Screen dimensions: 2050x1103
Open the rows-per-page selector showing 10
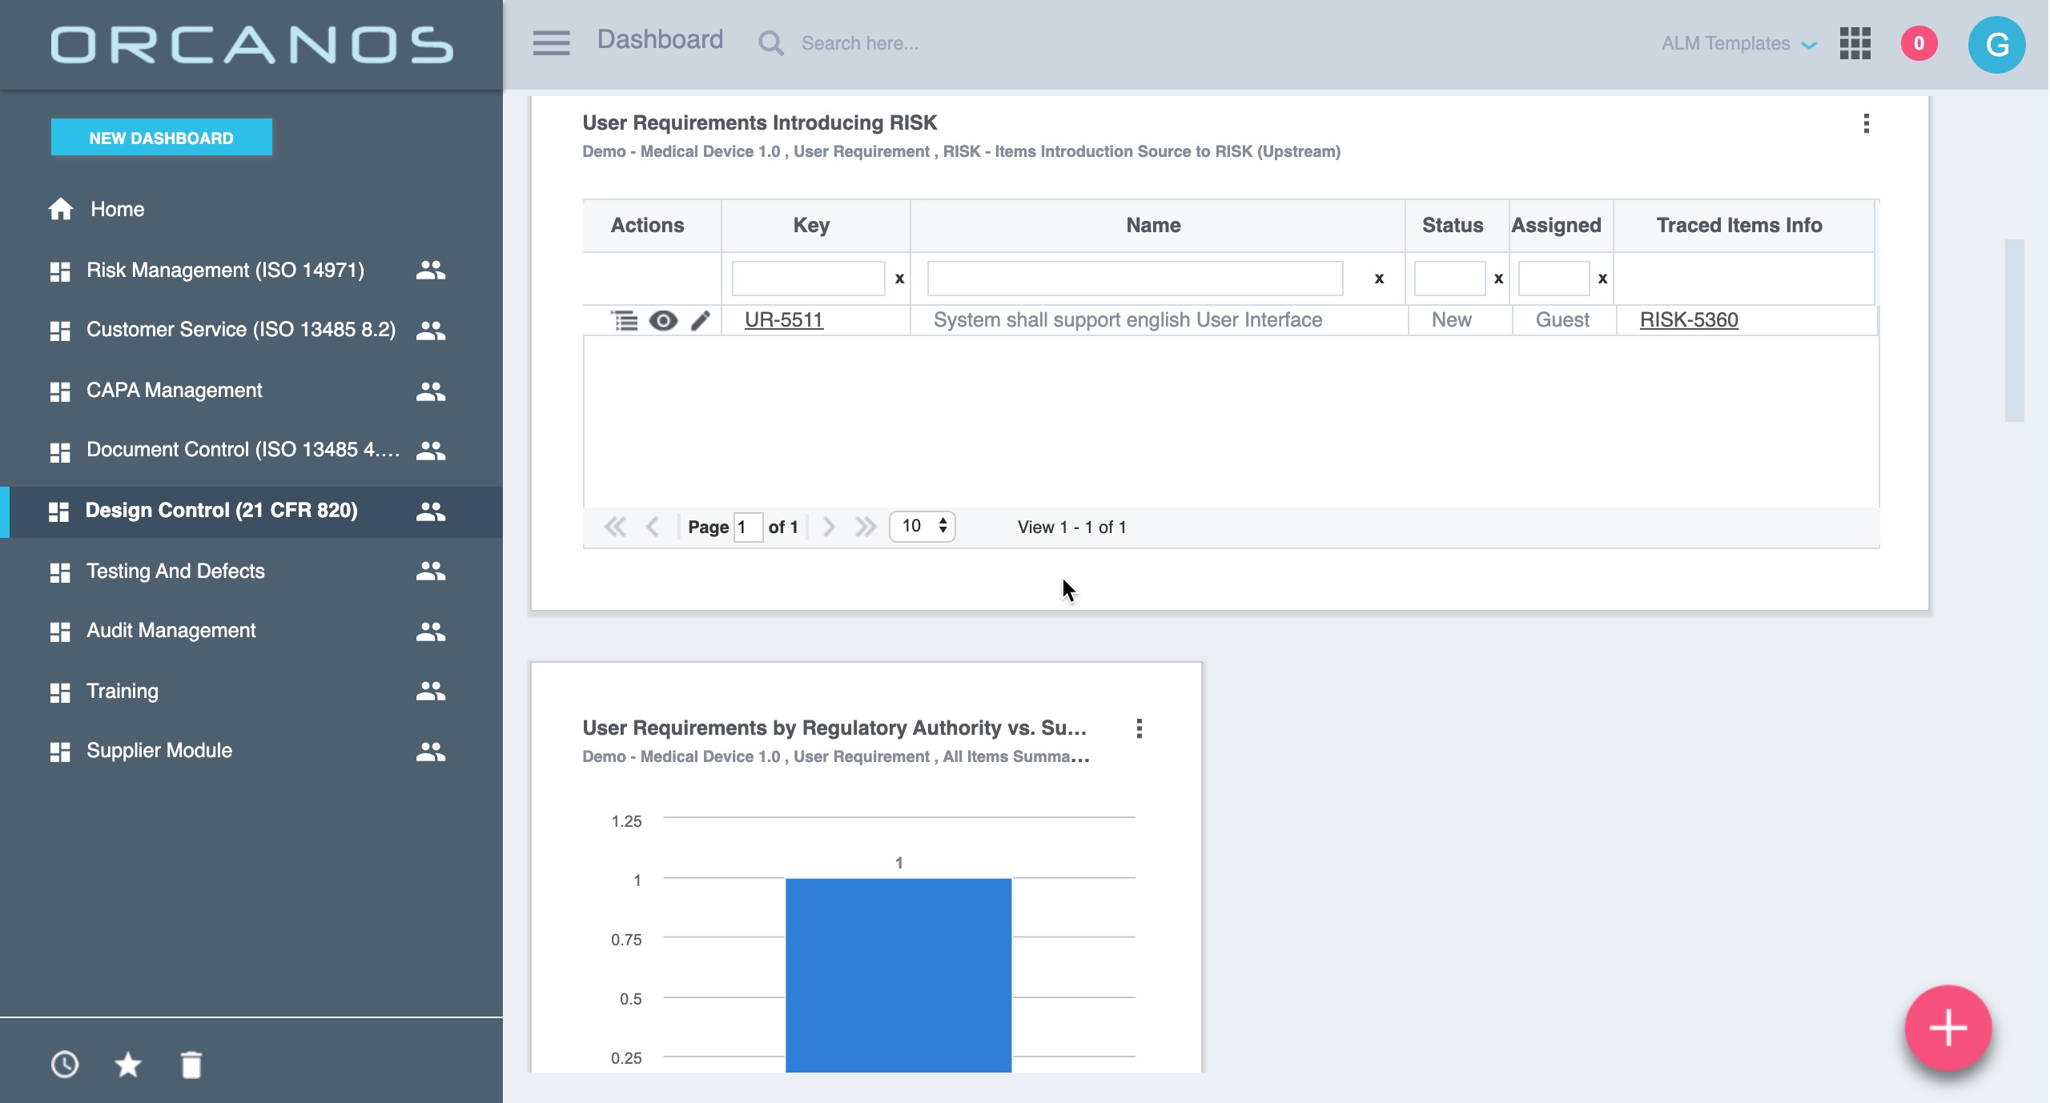(x=922, y=526)
